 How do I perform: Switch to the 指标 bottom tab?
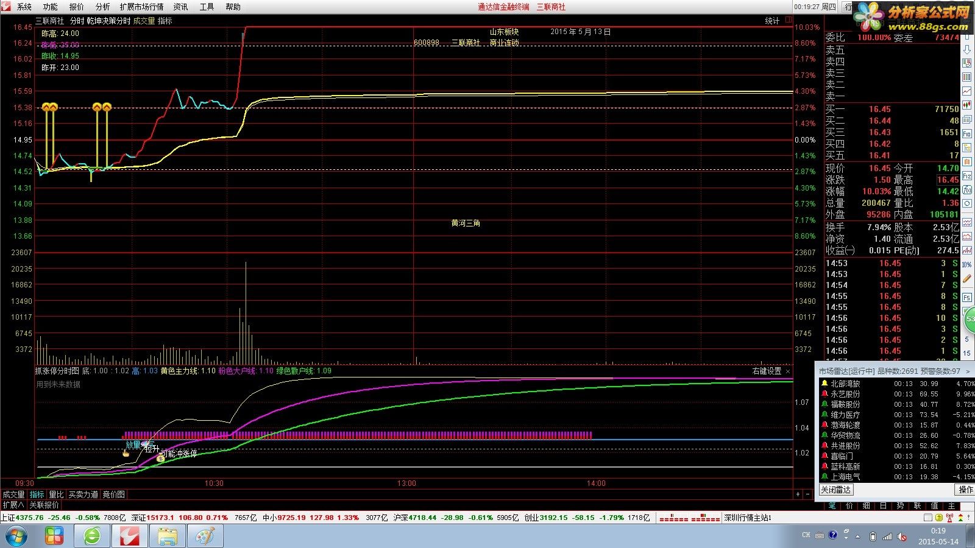(x=37, y=494)
